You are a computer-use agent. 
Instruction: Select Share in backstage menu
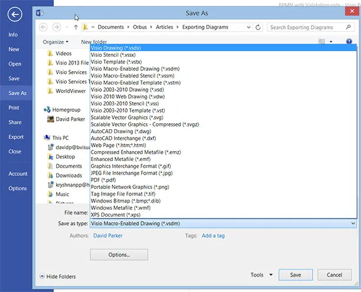coord(16,122)
